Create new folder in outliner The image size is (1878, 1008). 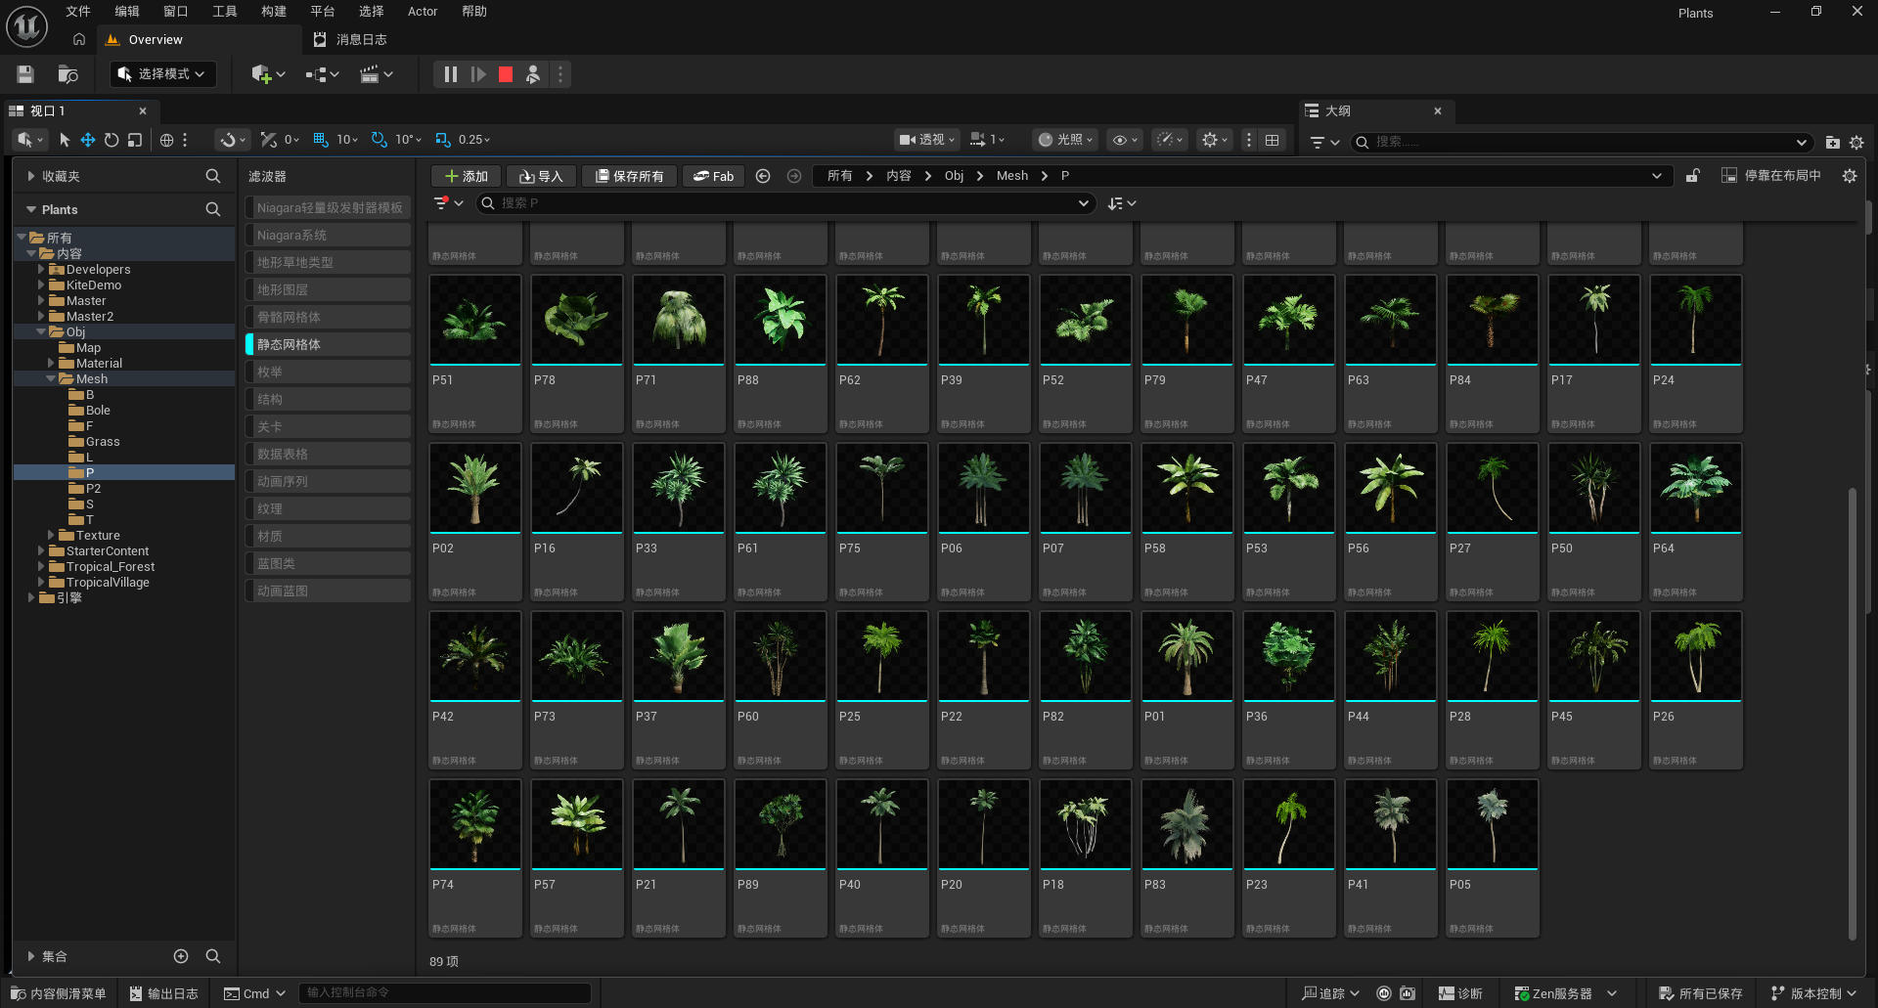click(1832, 143)
